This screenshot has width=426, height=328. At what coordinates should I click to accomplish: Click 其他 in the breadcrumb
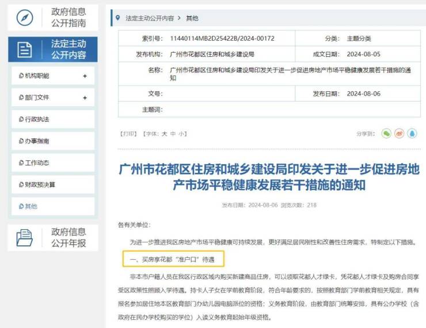(x=192, y=18)
